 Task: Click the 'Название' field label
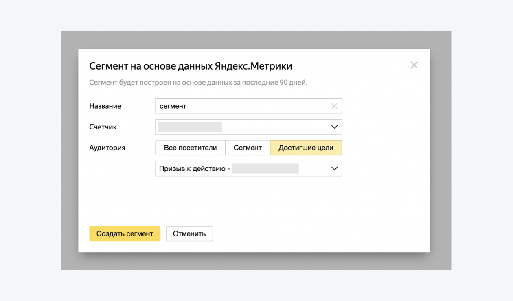pos(105,106)
